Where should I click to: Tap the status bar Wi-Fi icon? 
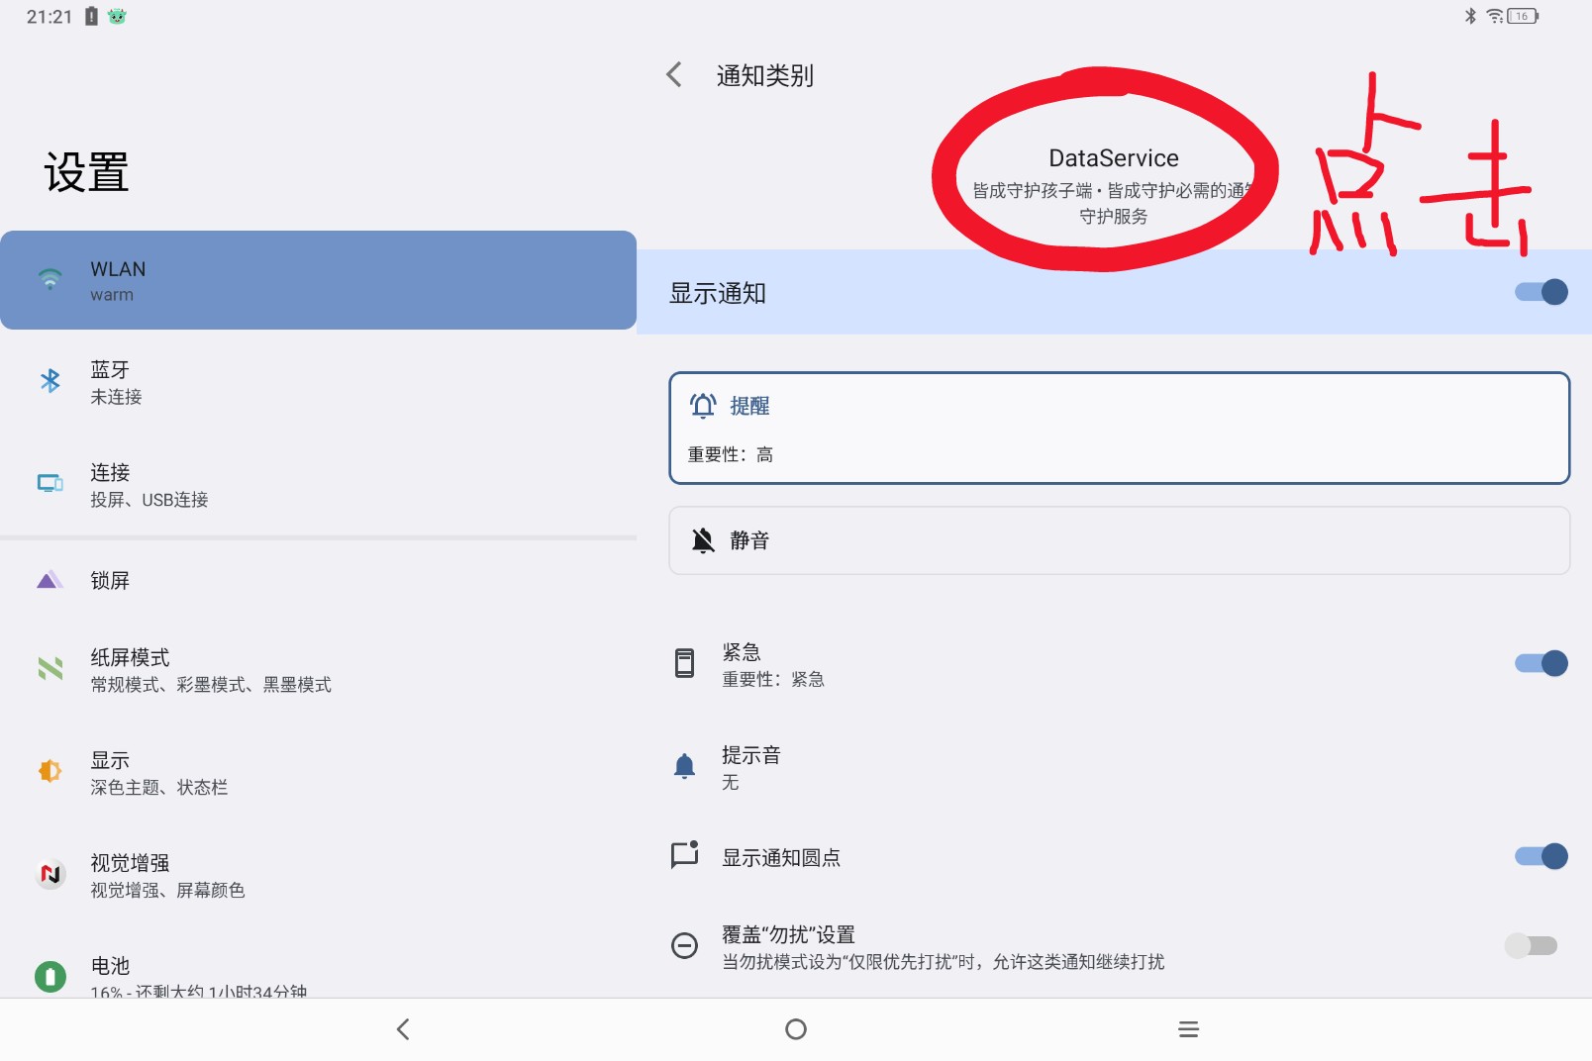[x=1495, y=16]
